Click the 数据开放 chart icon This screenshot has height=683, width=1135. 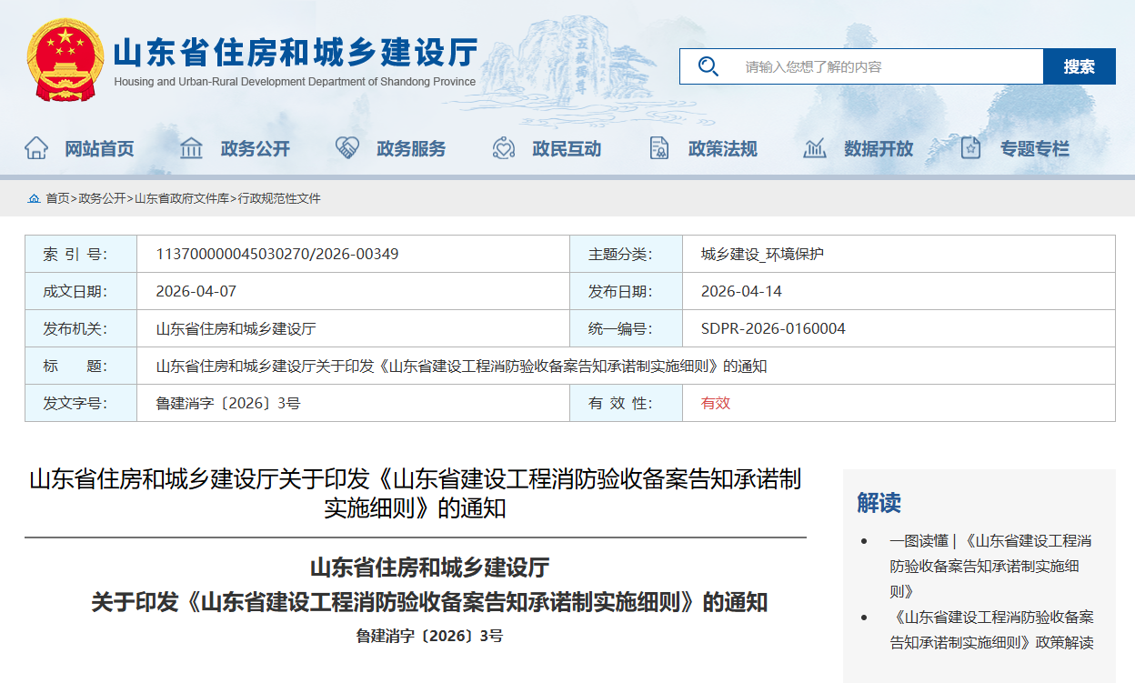(x=813, y=148)
